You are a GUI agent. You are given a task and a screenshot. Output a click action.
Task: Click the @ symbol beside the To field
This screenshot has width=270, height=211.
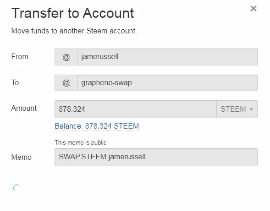point(66,83)
